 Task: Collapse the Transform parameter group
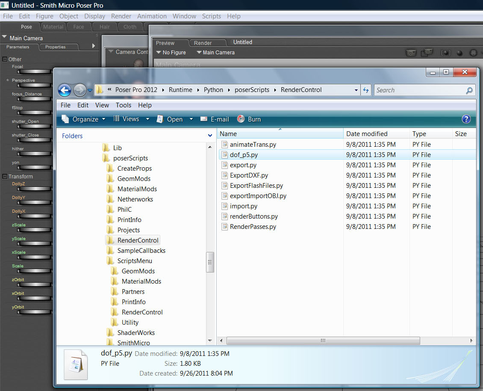coord(5,176)
